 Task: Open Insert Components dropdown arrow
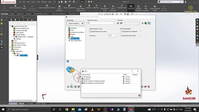click(15, 11)
